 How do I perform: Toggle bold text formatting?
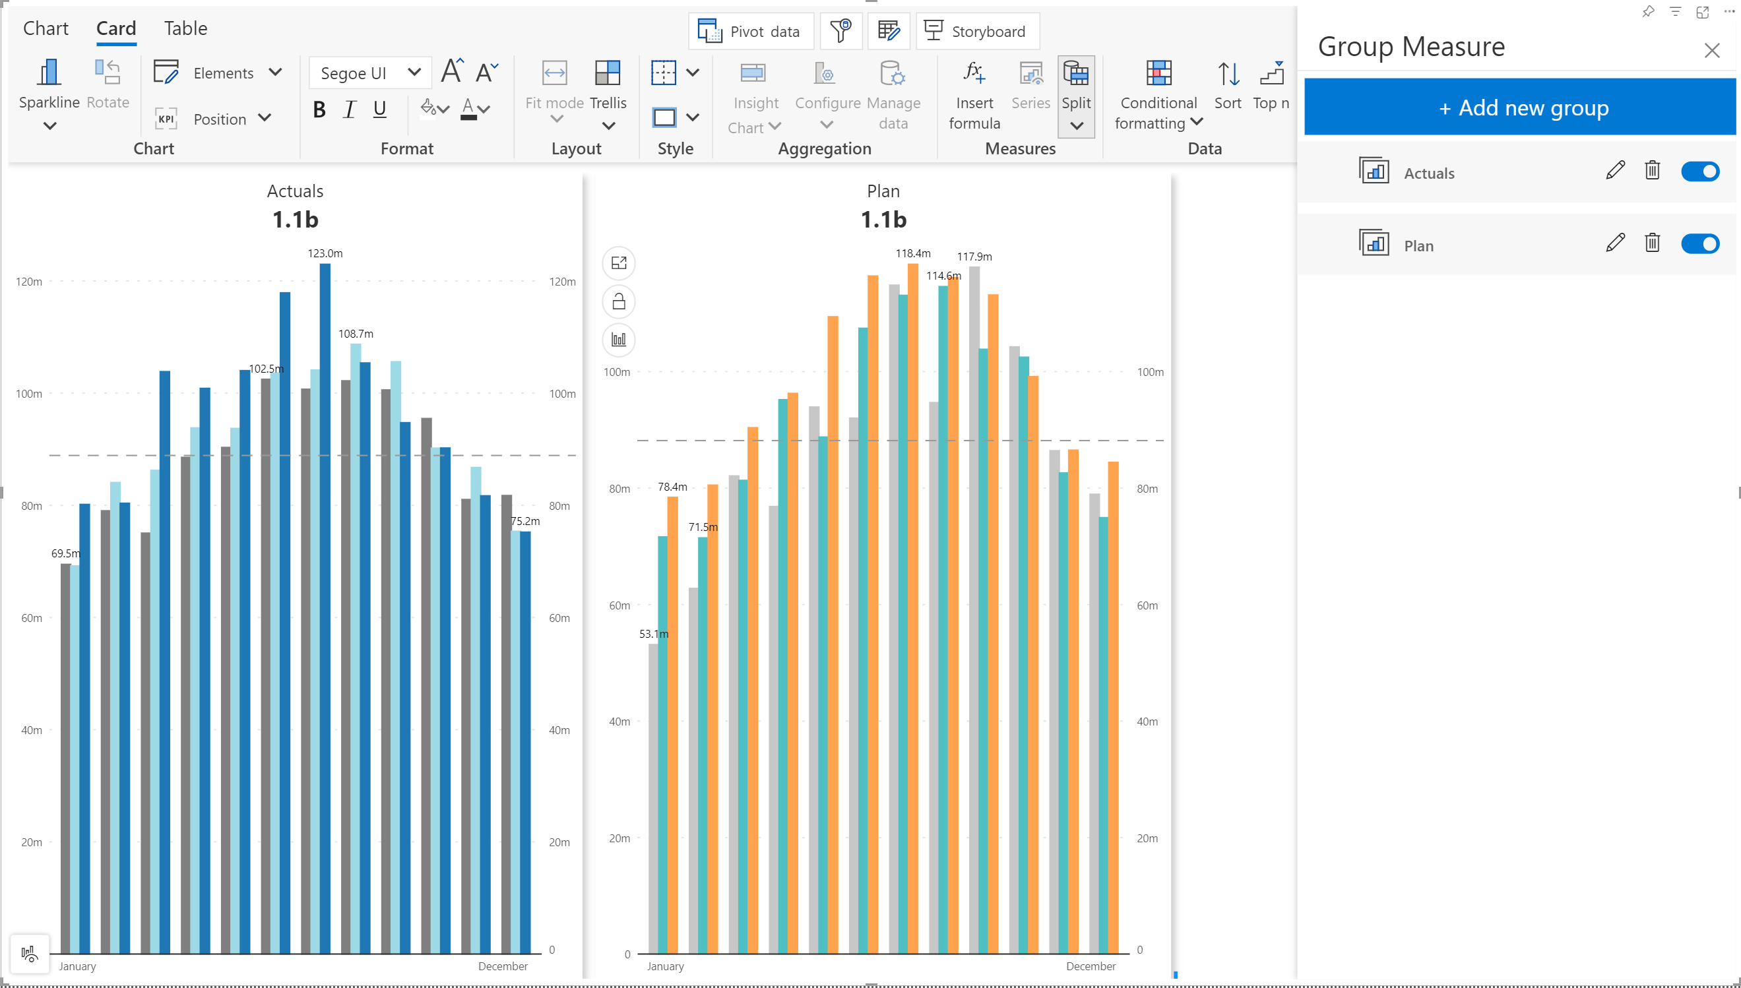(x=319, y=109)
